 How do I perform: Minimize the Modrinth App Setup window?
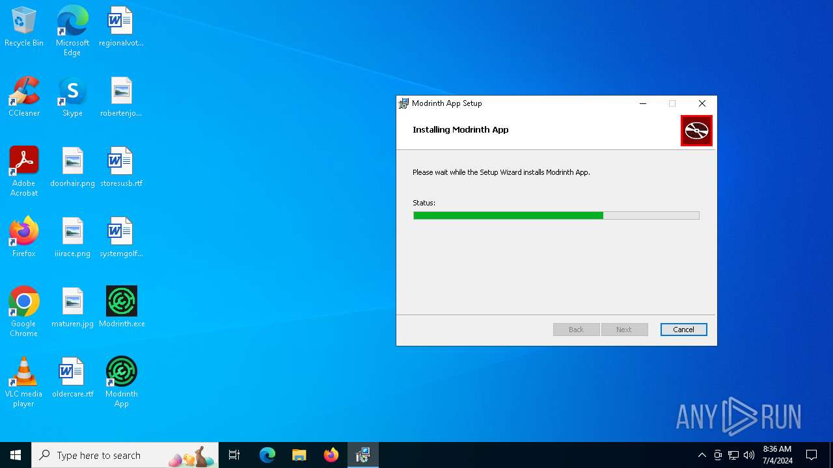643,103
